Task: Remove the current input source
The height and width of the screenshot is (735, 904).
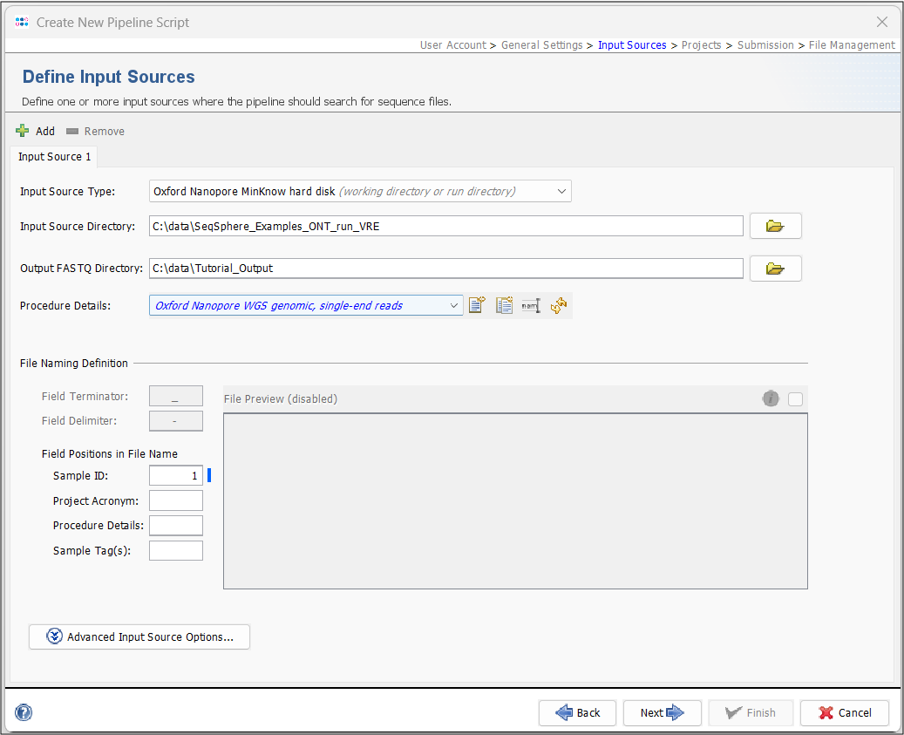Action: [94, 131]
